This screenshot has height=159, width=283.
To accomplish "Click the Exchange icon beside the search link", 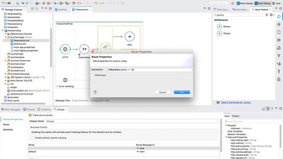I will [x=218, y=102].
